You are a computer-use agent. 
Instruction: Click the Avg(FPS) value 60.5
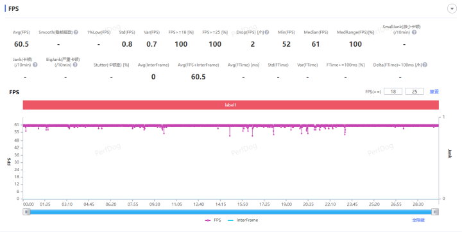22,44
